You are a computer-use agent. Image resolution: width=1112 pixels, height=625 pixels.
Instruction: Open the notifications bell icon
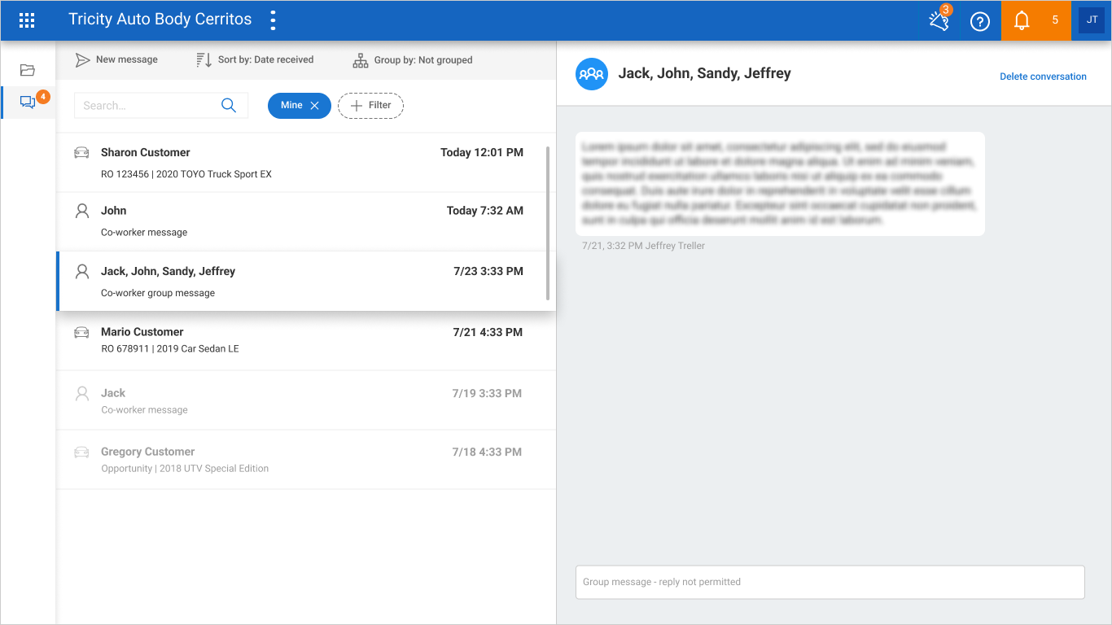1022,21
